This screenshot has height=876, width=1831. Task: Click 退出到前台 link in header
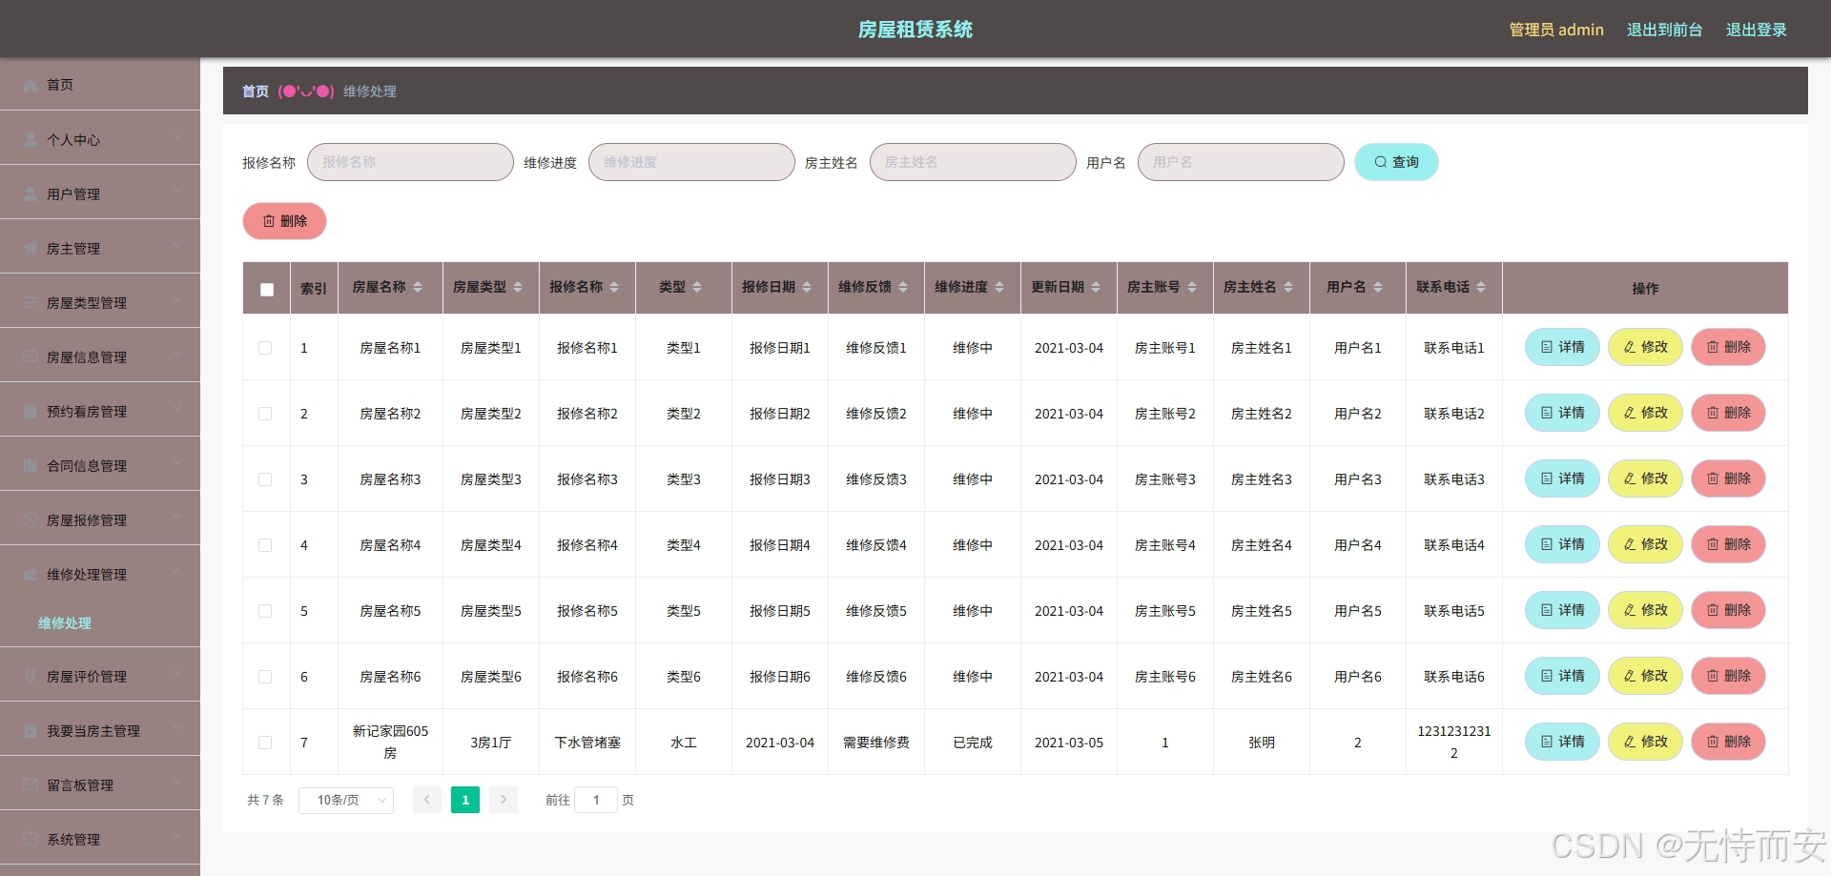1664,30
